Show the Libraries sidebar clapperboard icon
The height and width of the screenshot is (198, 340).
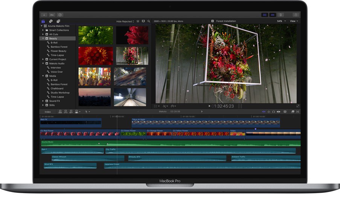pyautogui.click(x=43, y=21)
